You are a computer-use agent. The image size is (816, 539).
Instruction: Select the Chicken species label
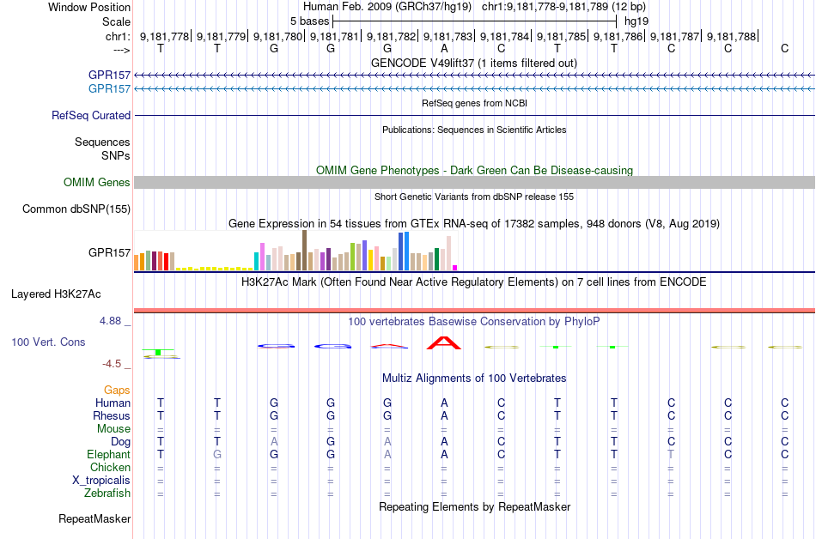[x=110, y=467]
